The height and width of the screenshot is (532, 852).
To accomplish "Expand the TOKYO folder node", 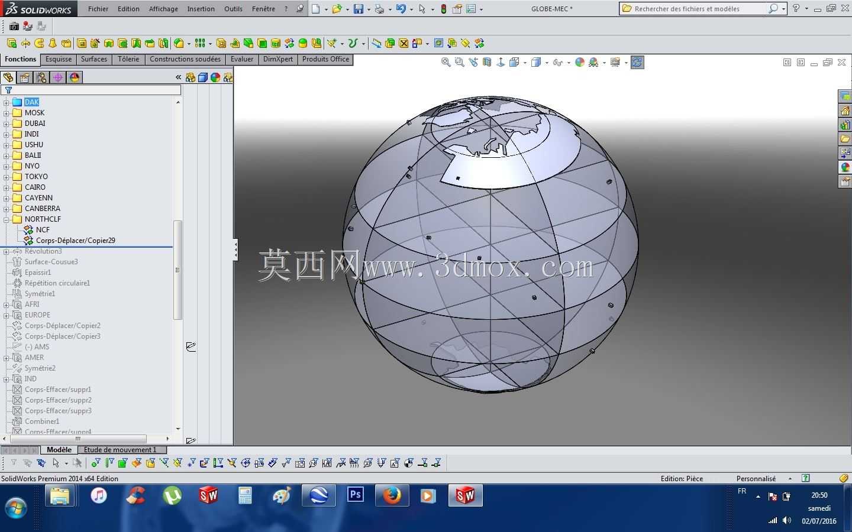I will tap(7, 177).
